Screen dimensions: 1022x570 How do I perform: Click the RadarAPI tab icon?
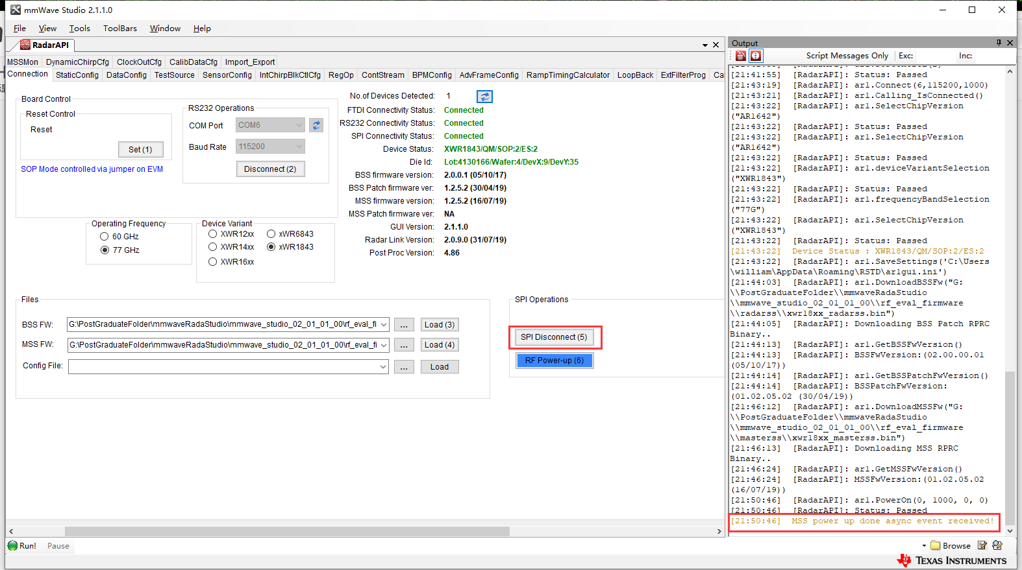click(x=25, y=45)
